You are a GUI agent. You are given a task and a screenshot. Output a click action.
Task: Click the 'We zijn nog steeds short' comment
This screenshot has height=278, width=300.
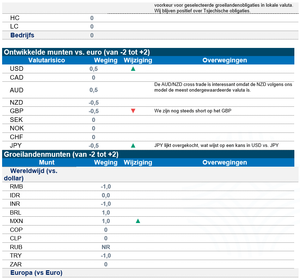(192, 111)
